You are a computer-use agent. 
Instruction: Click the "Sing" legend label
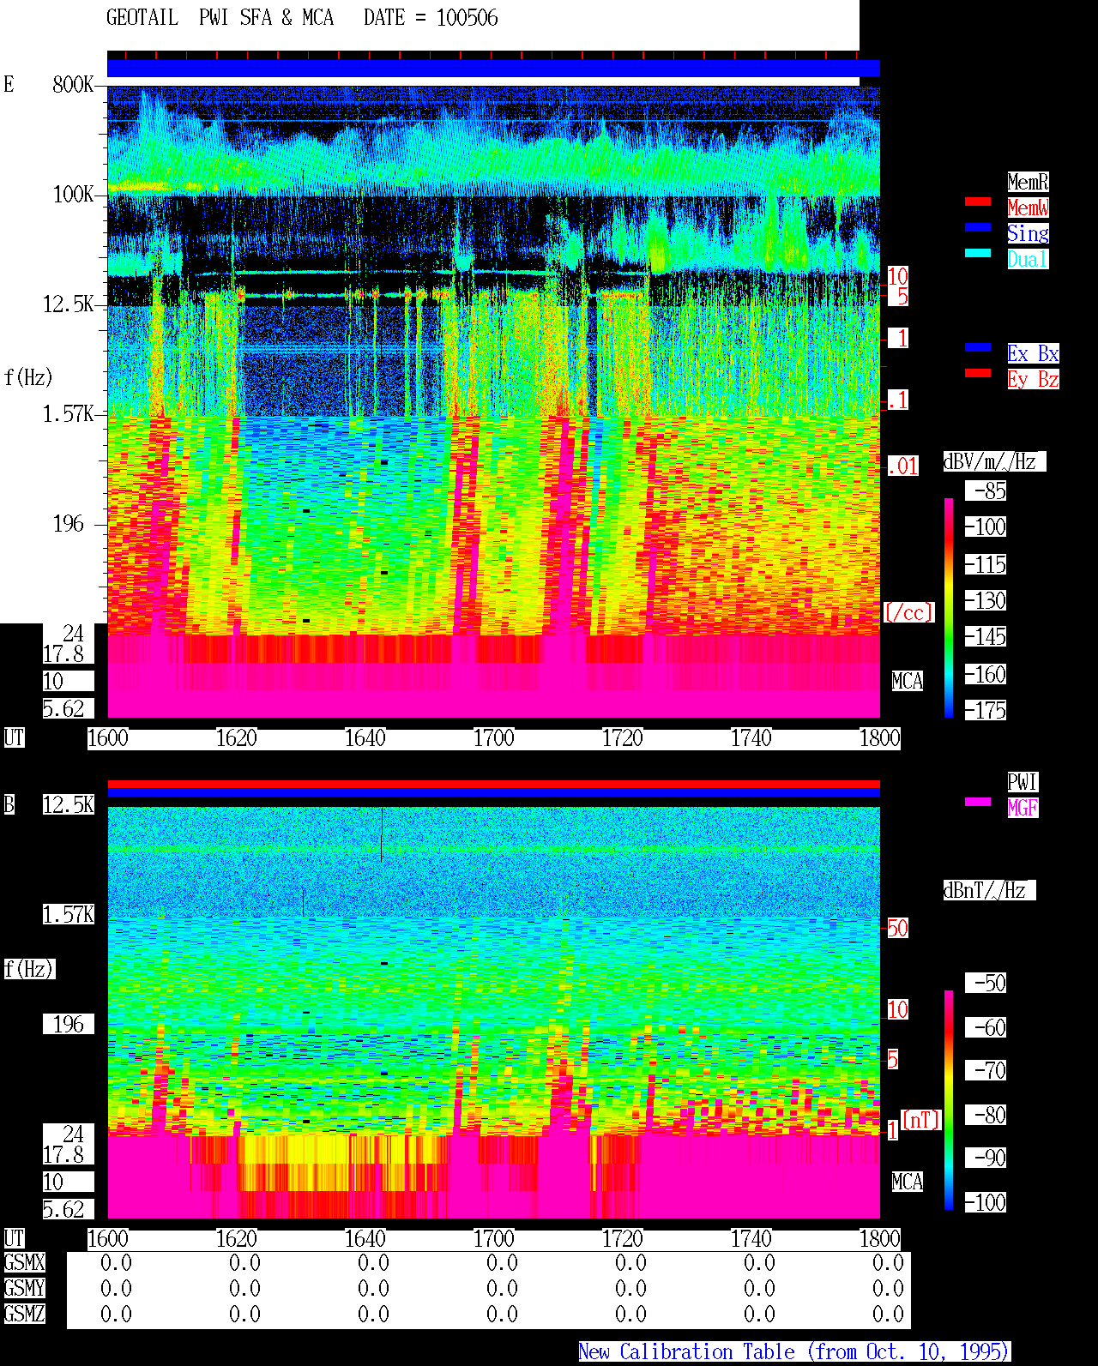click(1028, 233)
